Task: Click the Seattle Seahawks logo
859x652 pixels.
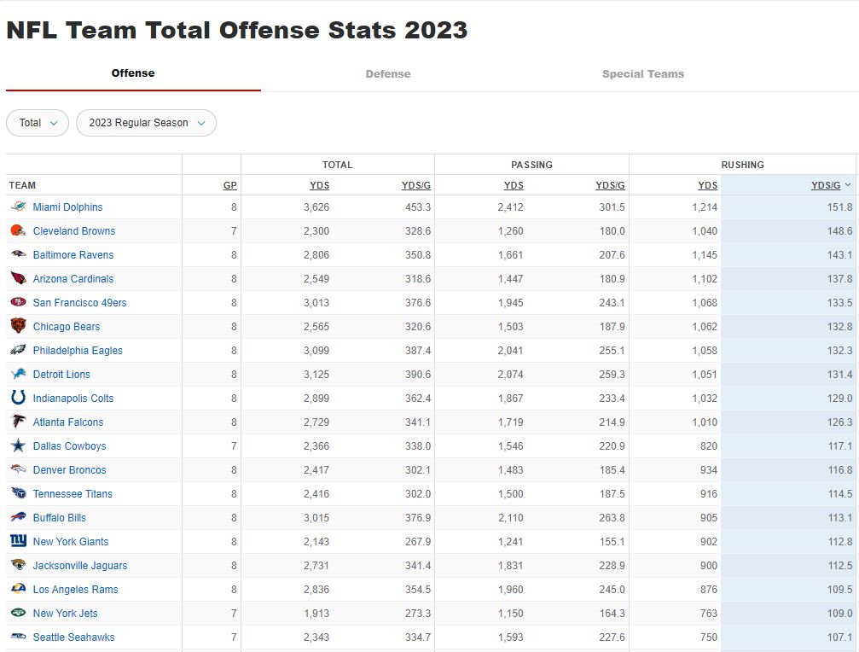Action: pyautogui.click(x=19, y=637)
